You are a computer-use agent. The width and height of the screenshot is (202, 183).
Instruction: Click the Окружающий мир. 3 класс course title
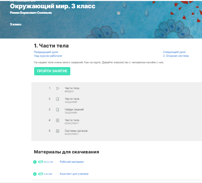[52, 6]
